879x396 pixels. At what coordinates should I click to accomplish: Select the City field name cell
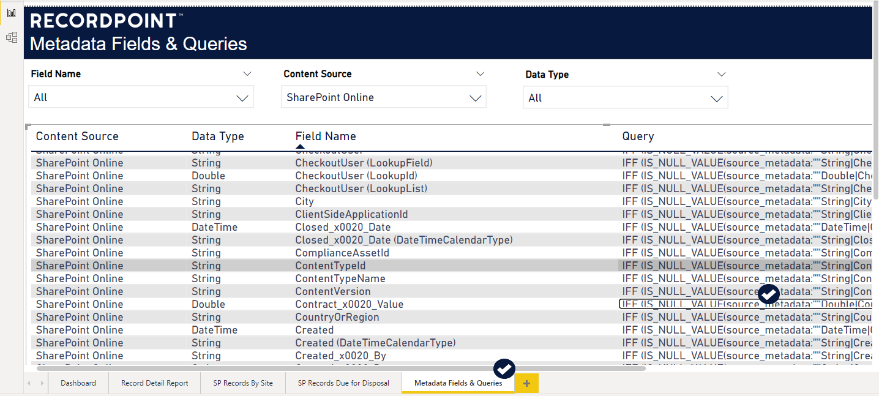tap(304, 201)
